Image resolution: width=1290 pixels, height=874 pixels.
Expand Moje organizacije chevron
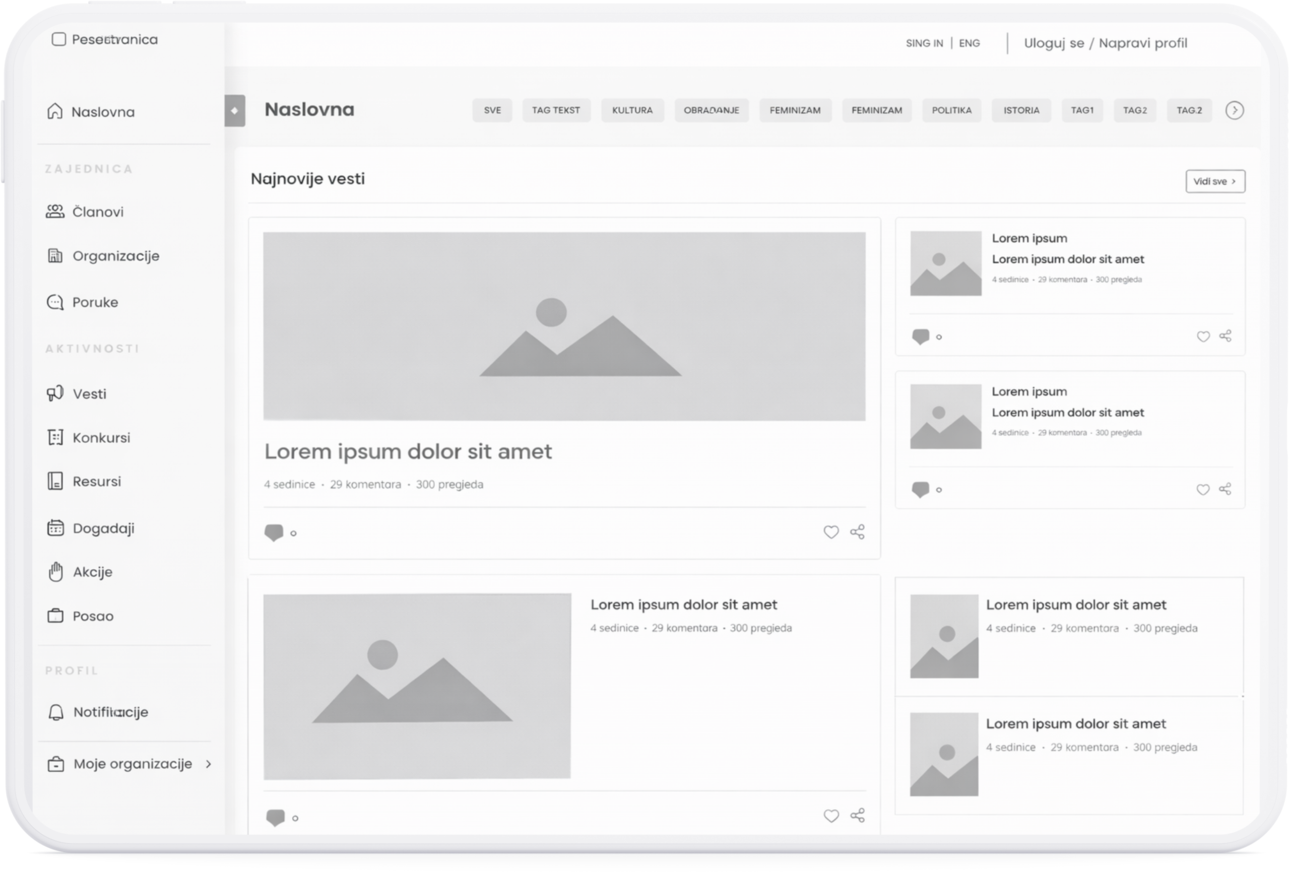[209, 764]
